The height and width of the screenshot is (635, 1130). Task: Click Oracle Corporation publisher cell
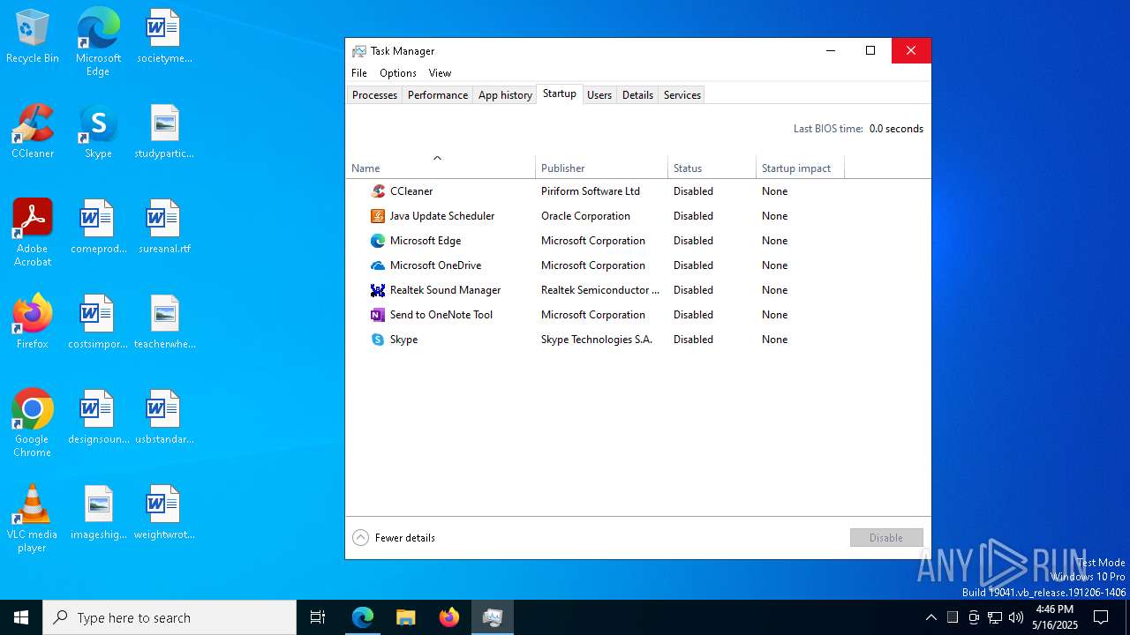585,216
